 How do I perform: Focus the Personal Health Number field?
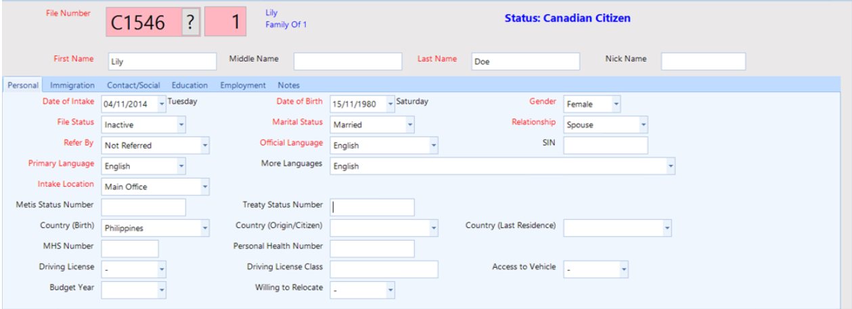coord(372,249)
